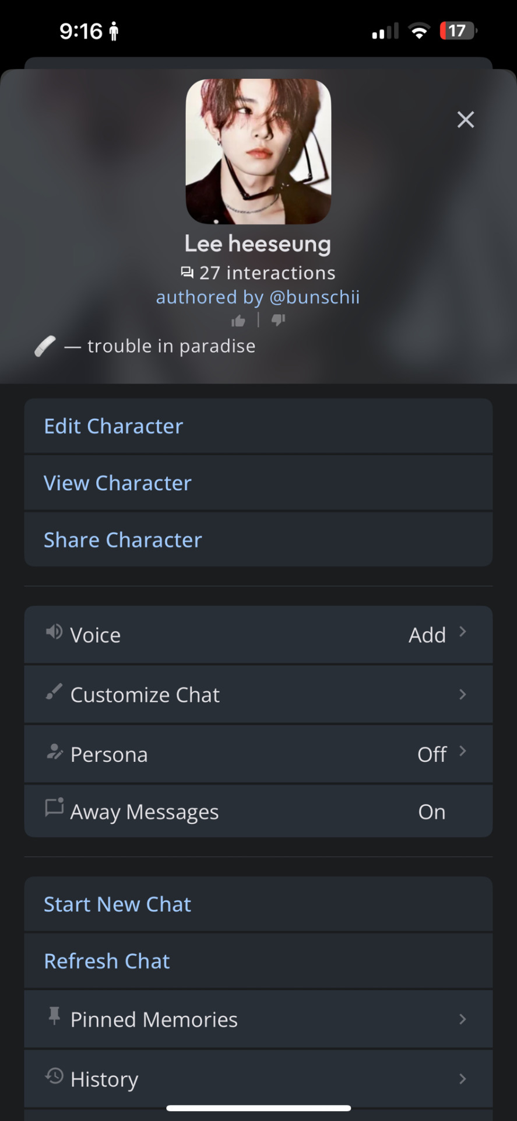Select Edit Character
The image size is (517, 1121).
click(x=258, y=426)
